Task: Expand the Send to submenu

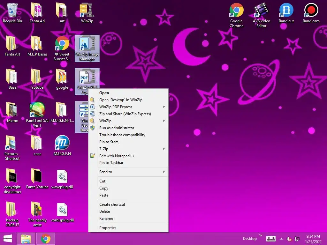Action: point(128,172)
